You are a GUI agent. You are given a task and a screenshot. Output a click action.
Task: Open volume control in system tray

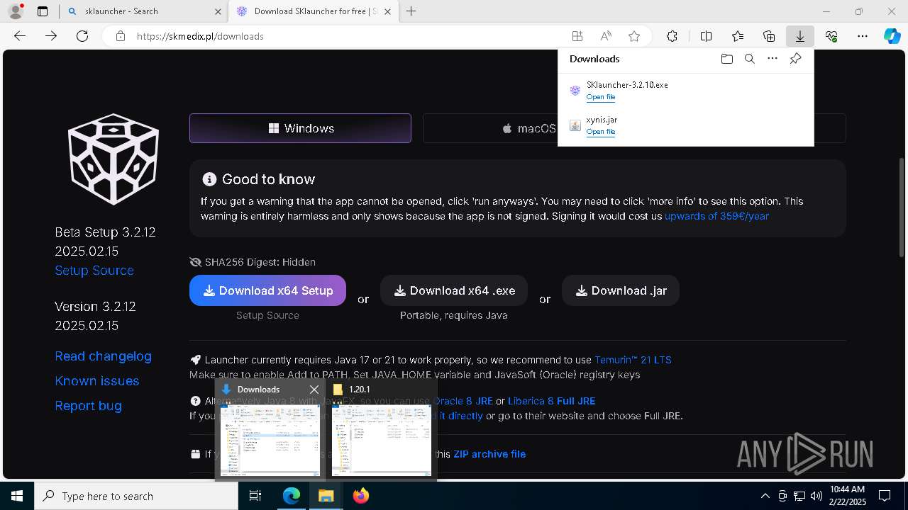pos(816,496)
